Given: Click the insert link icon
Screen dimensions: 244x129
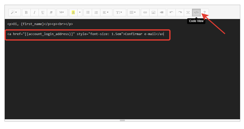Looking at the screenshot, I should click(x=145, y=12).
